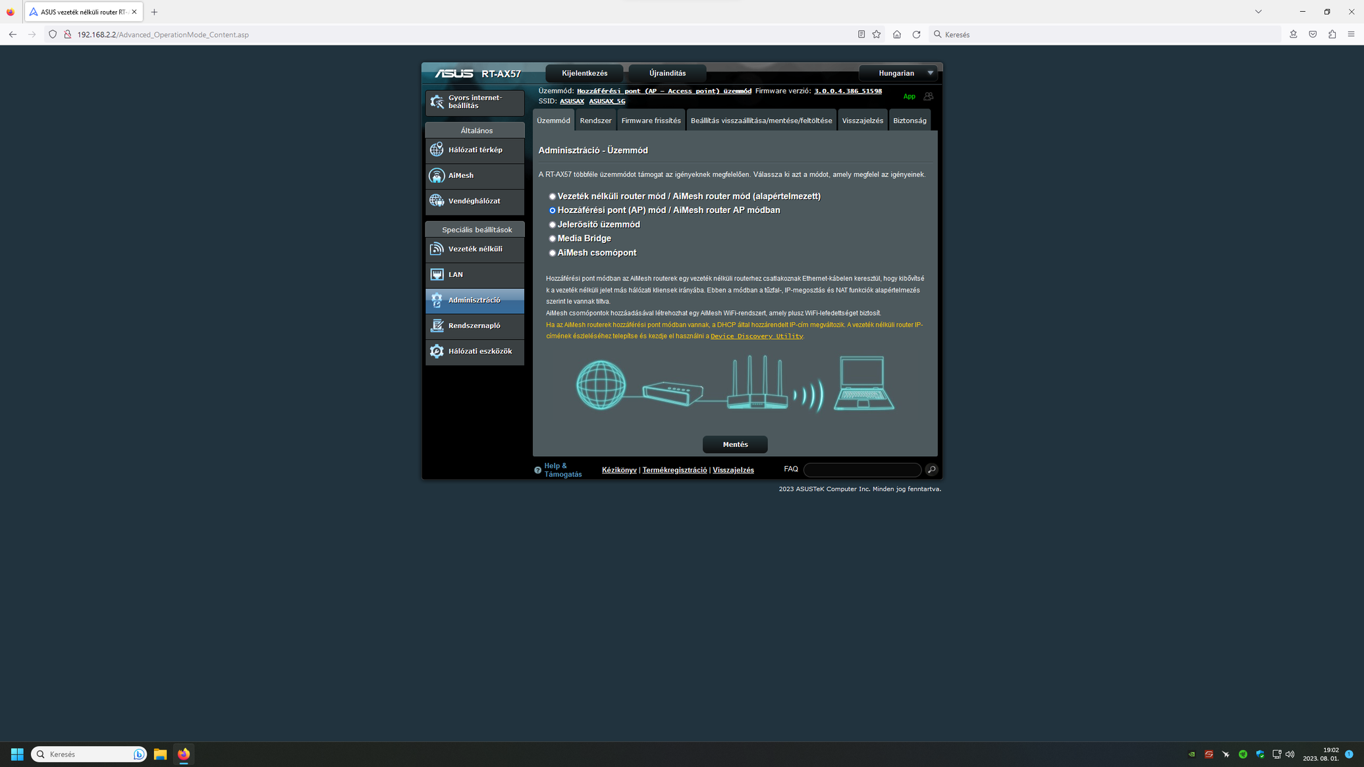1364x767 pixels.
Task: Click the FAQ search magnifier icon
Action: coord(931,469)
